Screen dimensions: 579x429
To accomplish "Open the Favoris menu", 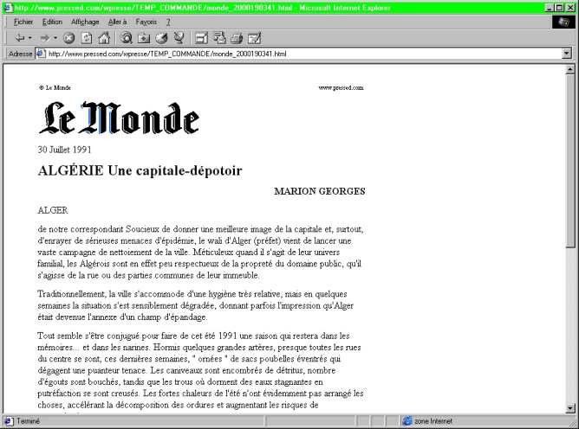I will click(x=146, y=22).
